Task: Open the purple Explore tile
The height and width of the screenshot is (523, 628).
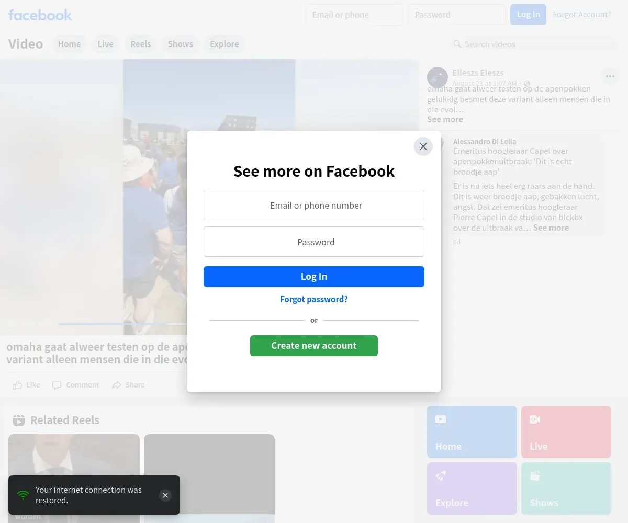Action: pyautogui.click(x=472, y=488)
